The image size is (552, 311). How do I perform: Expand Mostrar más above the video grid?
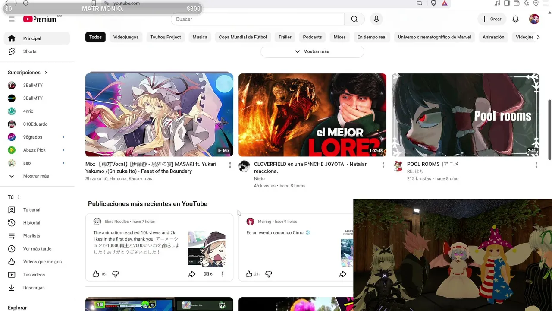(312, 51)
